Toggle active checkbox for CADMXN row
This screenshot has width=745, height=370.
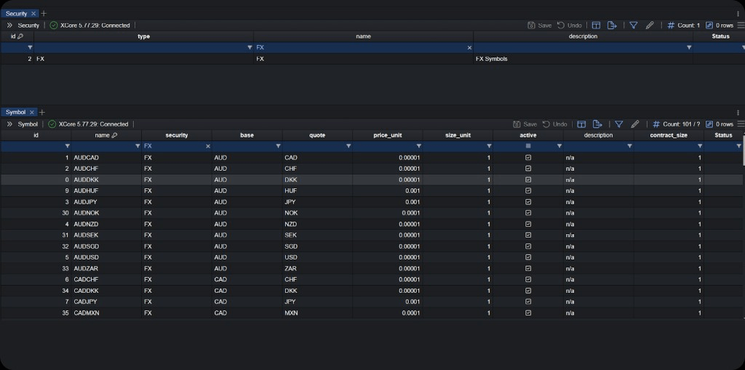[528, 313]
